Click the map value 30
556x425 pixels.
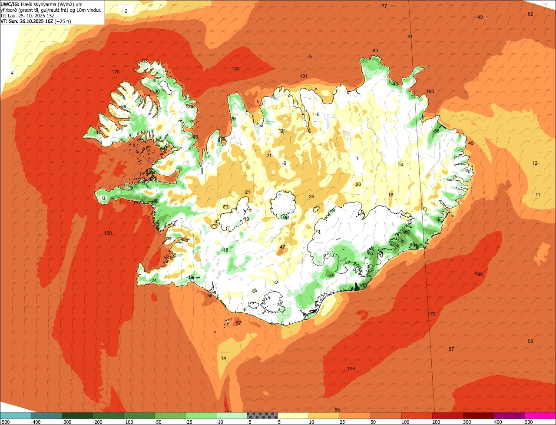157,92
